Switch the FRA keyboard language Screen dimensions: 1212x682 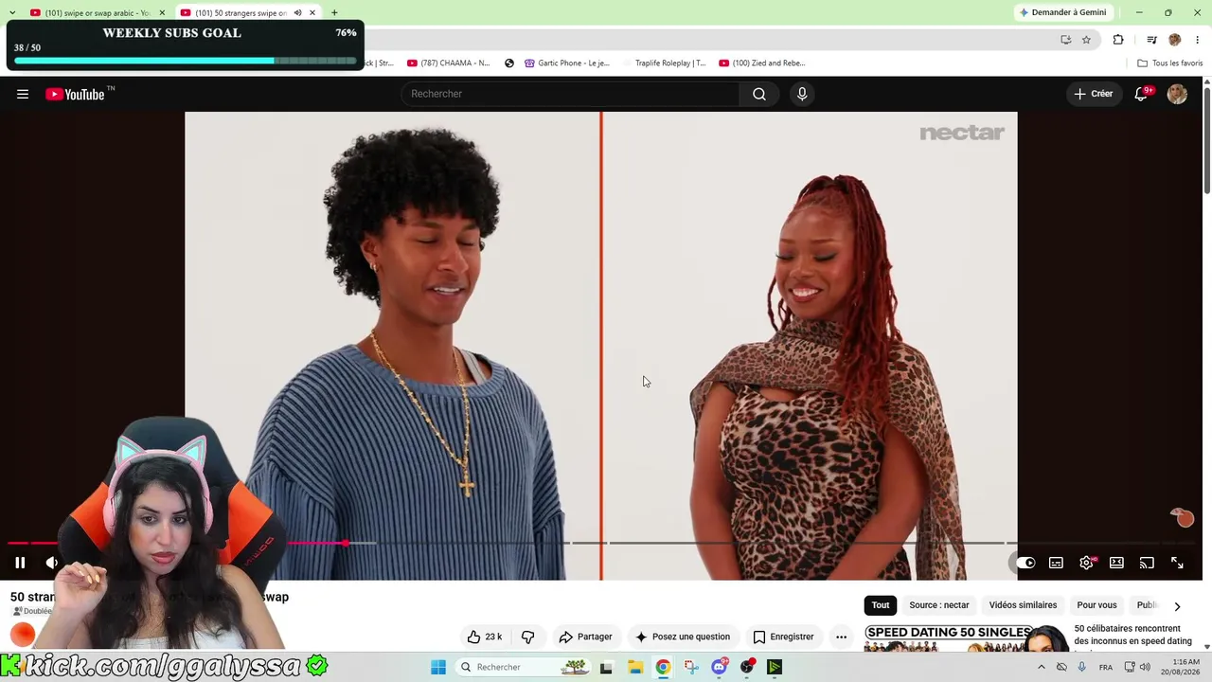coord(1106,667)
